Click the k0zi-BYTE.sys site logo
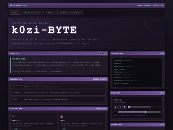 pyautogui.click(x=18, y=5)
